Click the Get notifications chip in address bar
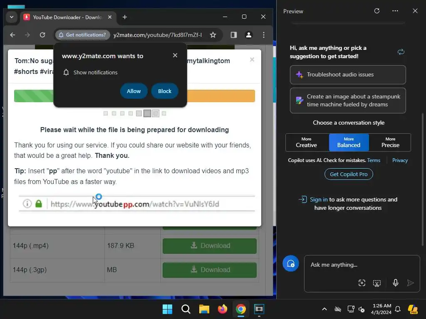426x319 pixels. pos(83,35)
